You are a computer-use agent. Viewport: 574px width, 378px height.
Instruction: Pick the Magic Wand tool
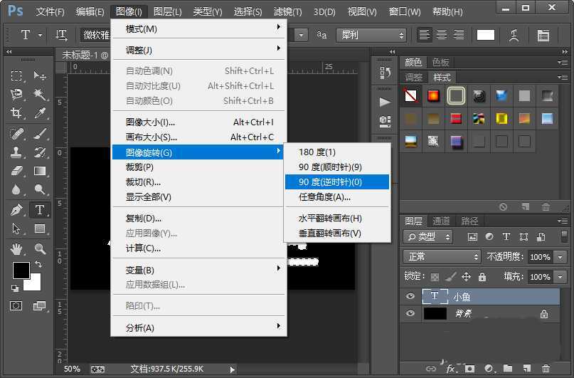point(40,95)
